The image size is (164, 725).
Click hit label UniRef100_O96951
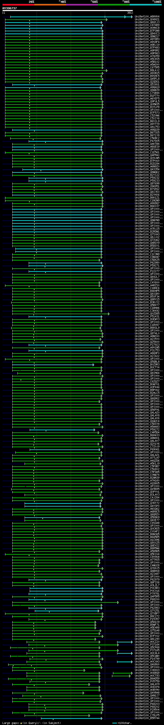(x=147, y=186)
